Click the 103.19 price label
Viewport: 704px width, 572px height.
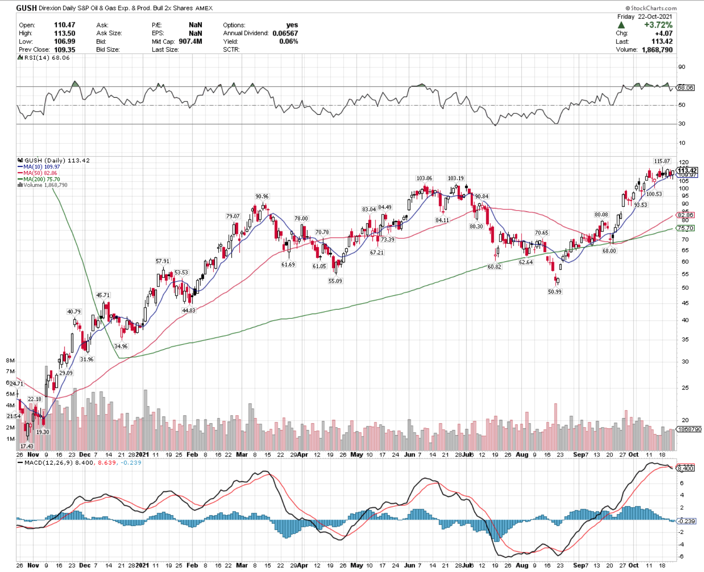(456, 178)
